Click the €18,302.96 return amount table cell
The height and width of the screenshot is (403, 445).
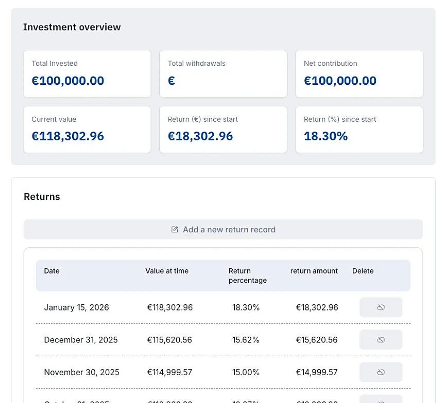[317, 307]
